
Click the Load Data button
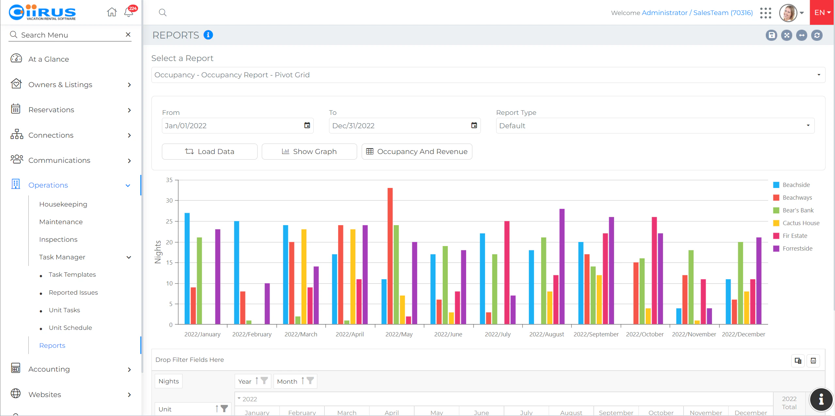tap(210, 152)
